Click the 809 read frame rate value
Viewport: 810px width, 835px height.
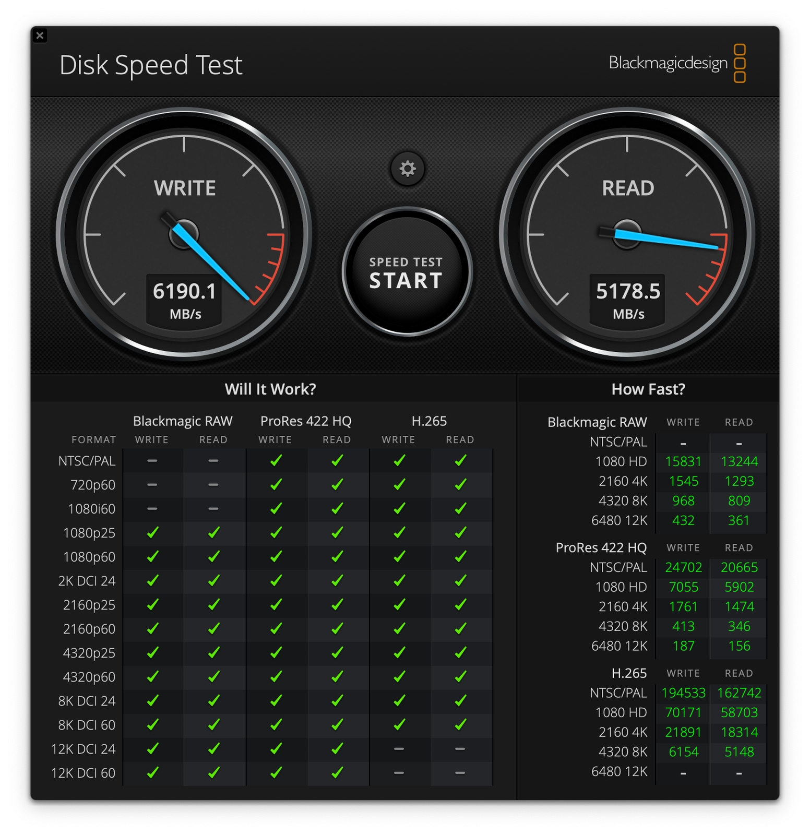(x=739, y=501)
